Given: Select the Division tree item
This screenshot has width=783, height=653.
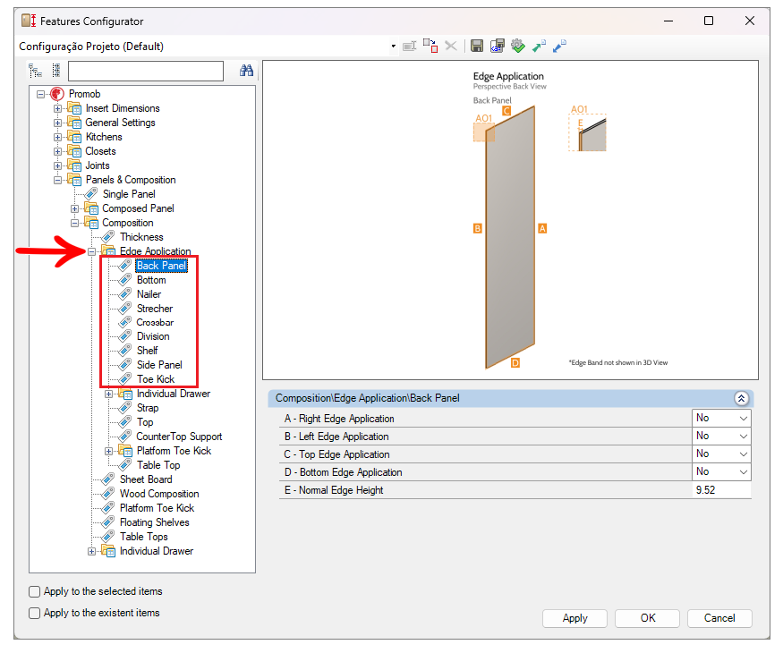Looking at the screenshot, I should [x=153, y=337].
